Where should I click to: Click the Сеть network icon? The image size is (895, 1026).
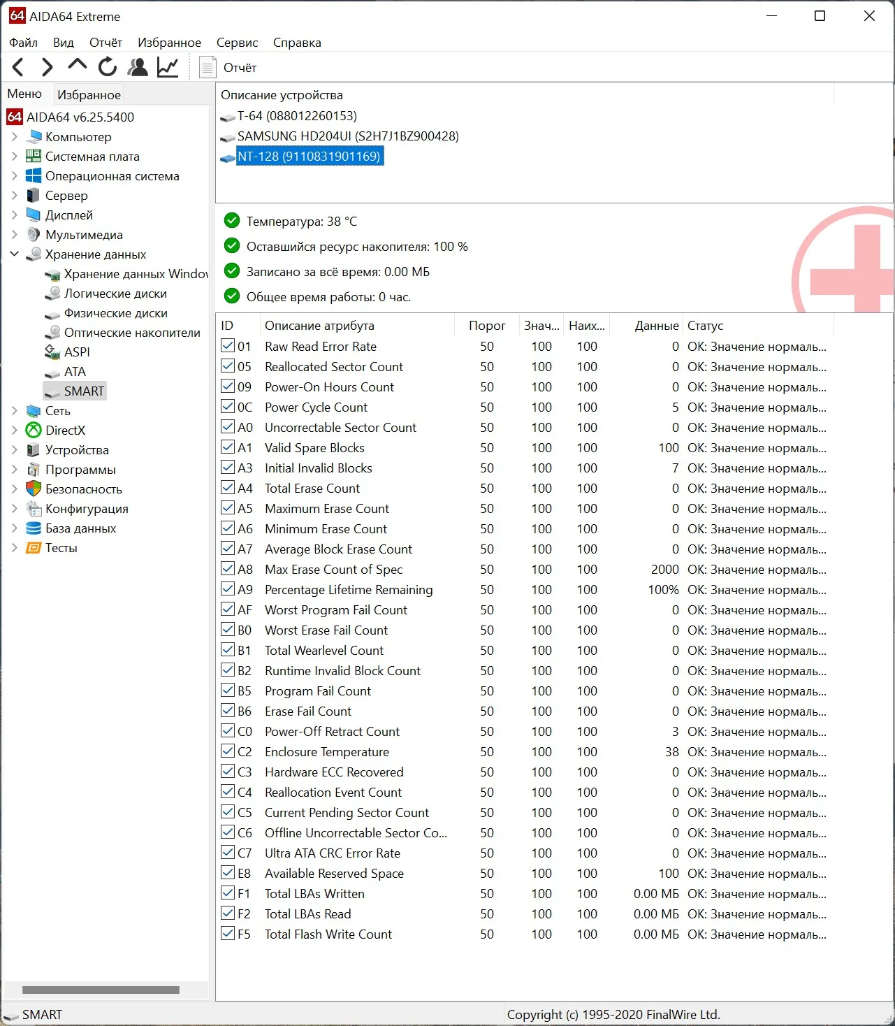point(34,410)
